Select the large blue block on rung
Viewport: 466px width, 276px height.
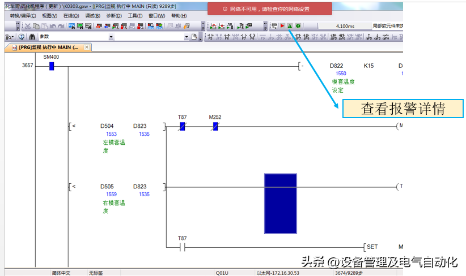(280, 204)
